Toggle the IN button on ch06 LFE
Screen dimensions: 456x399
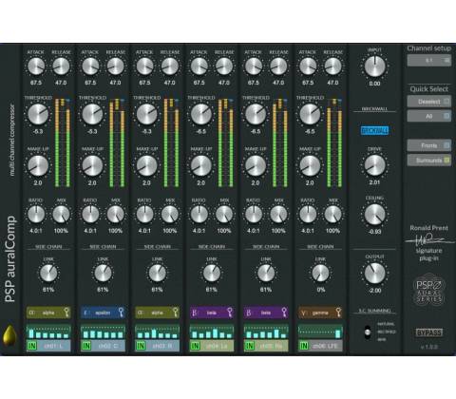[304, 346]
